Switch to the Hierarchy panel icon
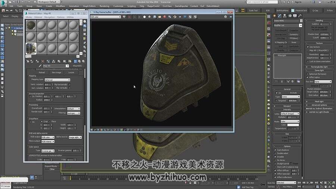This screenshot has height=189, width=336. tap(284, 16)
